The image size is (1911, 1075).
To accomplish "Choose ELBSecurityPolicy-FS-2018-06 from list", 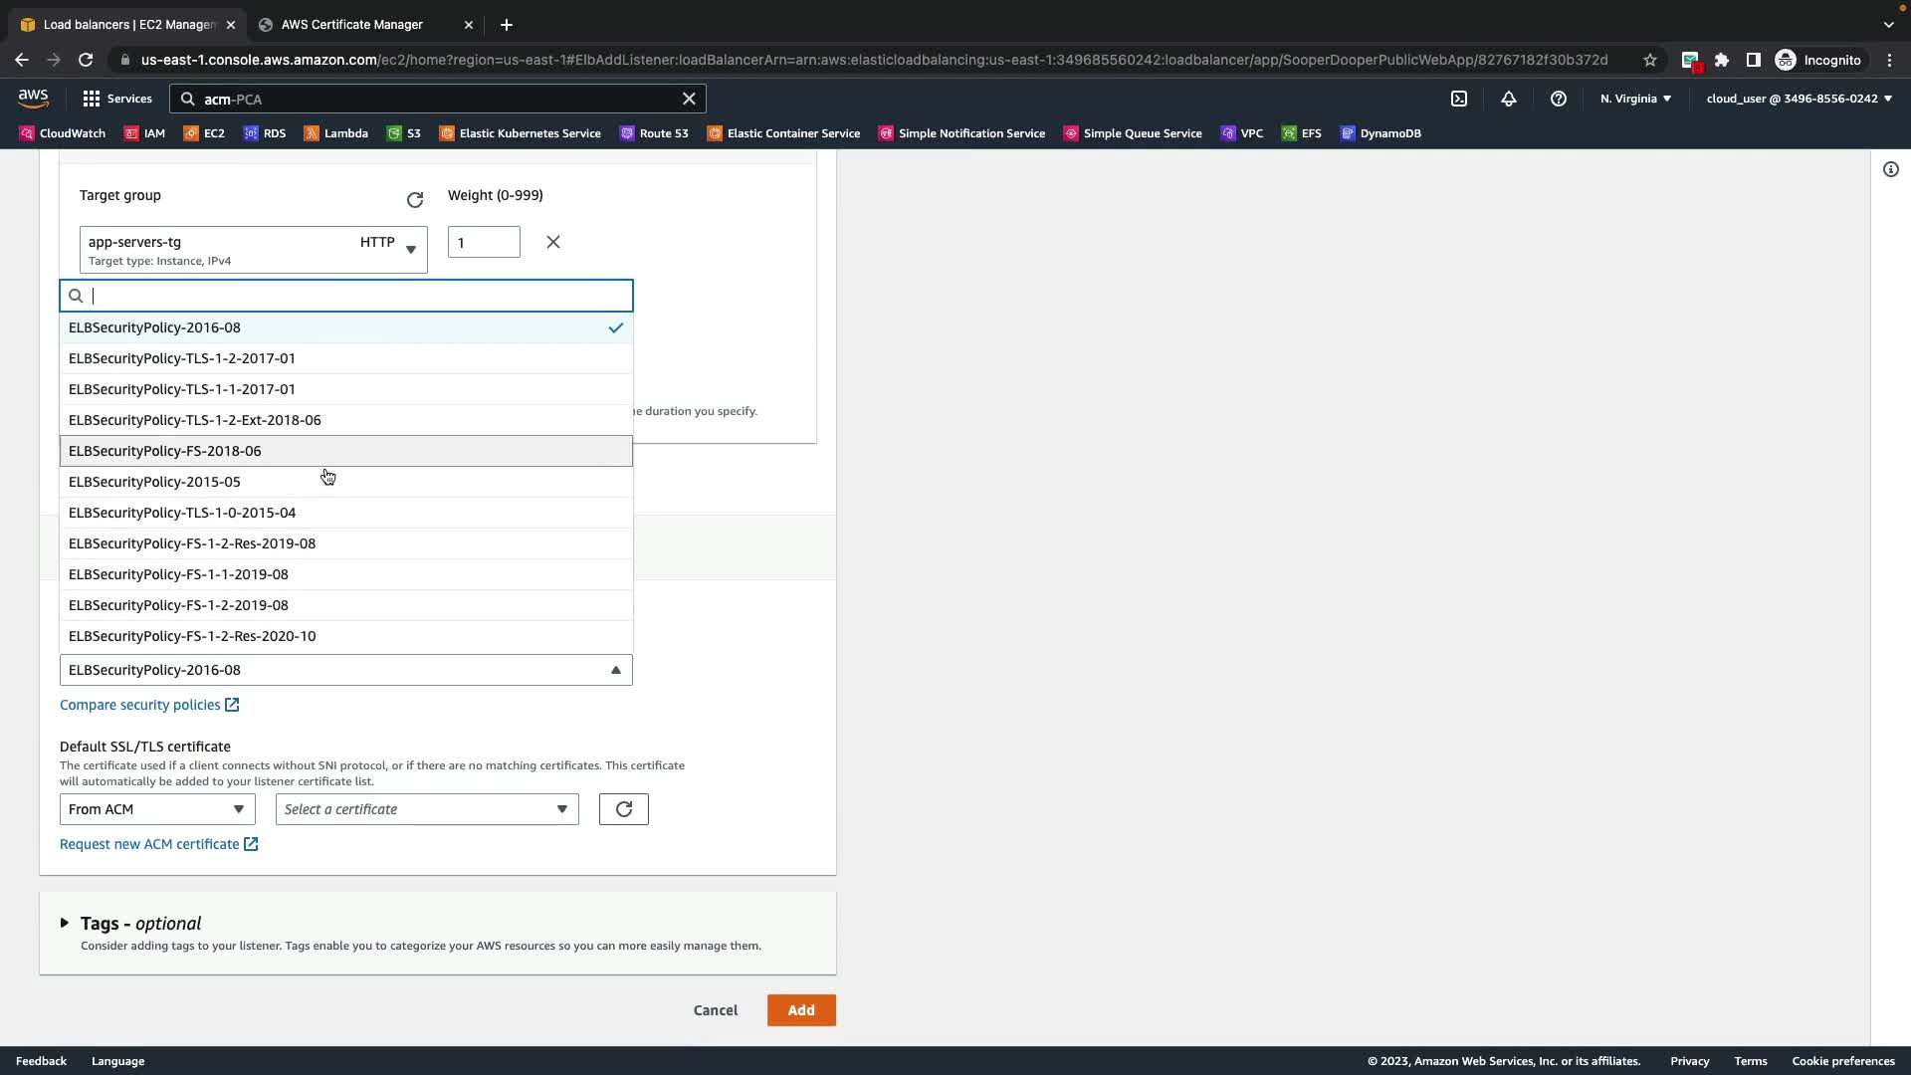I will [x=165, y=451].
